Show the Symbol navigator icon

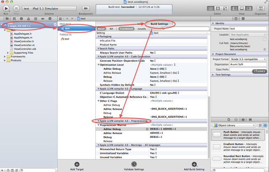click(14, 19)
